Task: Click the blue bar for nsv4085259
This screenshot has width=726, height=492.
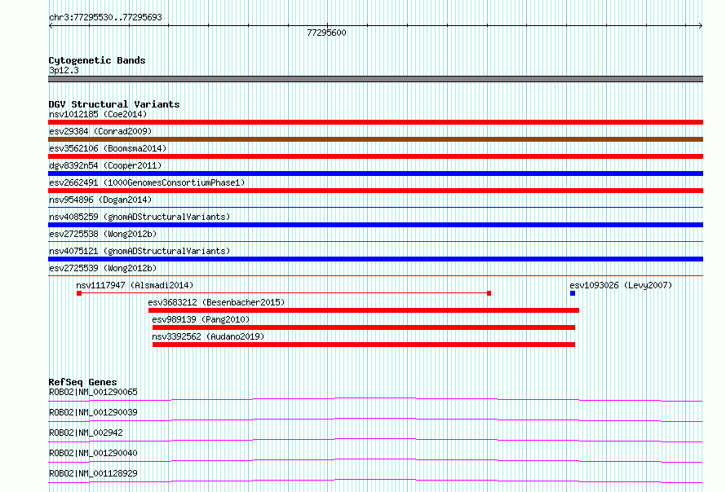Action: pos(375,225)
